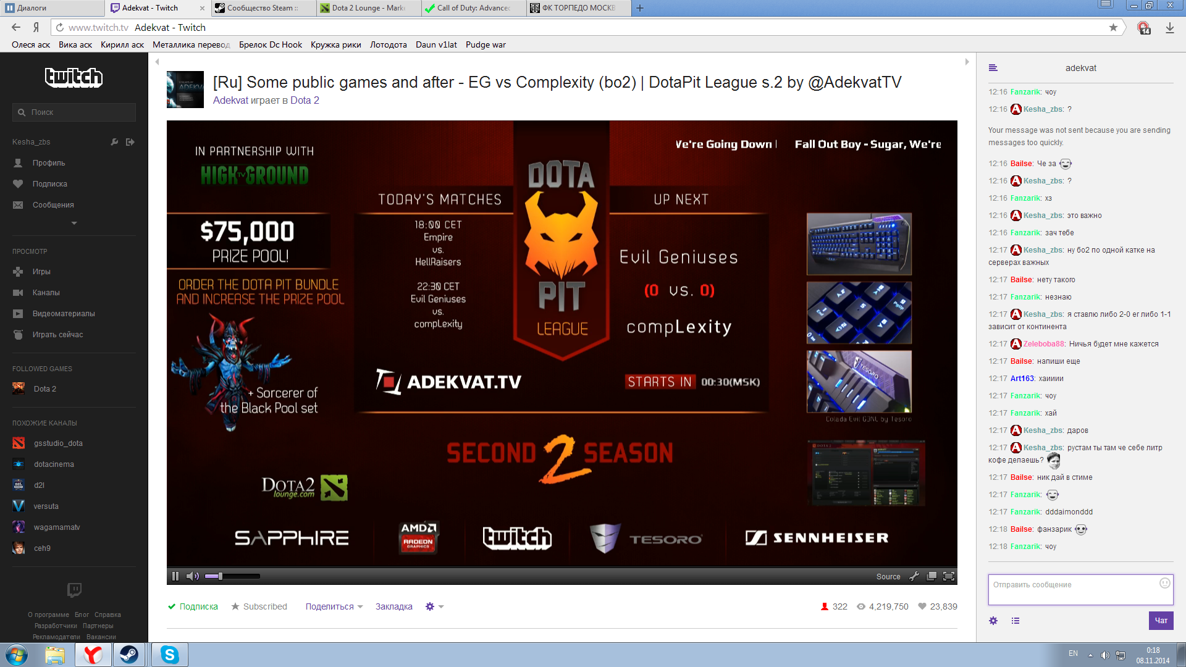Viewport: 1186px width, 667px height.
Task: Open chat rooms list icon in chat header
Action: [993, 68]
